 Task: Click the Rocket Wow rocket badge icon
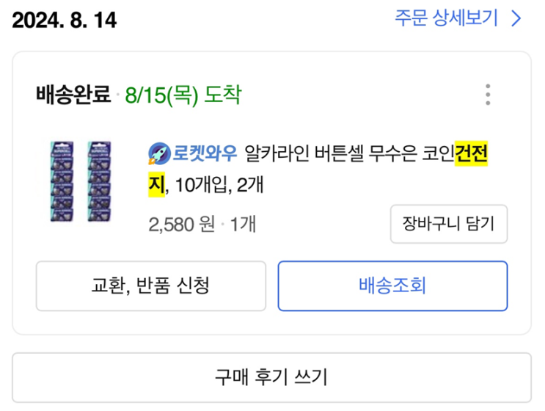pos(158,154)
